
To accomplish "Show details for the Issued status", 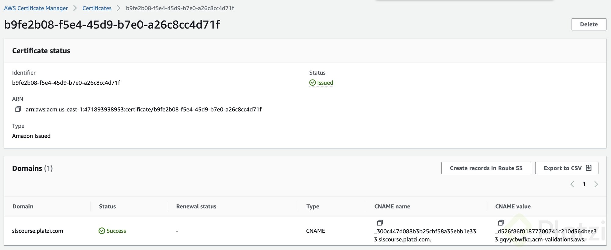I will (325, 83).
